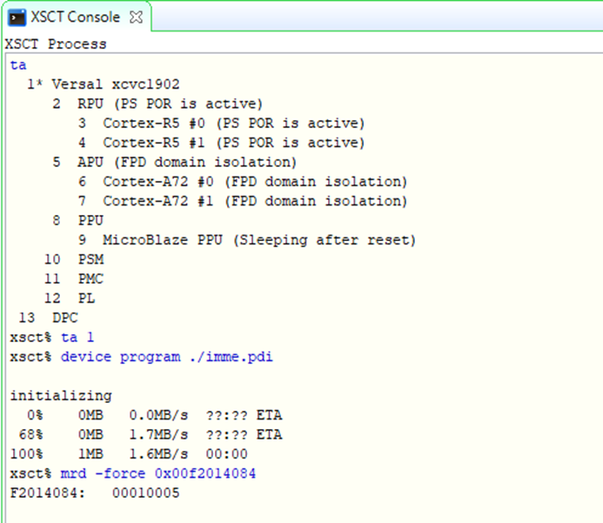Click the XSCT Process label

[x=56, y=44]
